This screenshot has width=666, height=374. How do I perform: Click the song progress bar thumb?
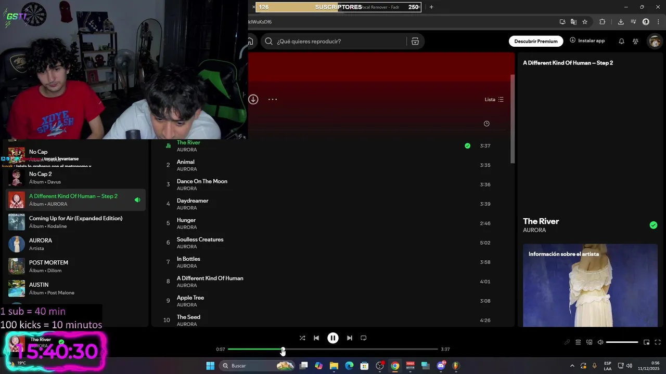click(x=283, y=350)
